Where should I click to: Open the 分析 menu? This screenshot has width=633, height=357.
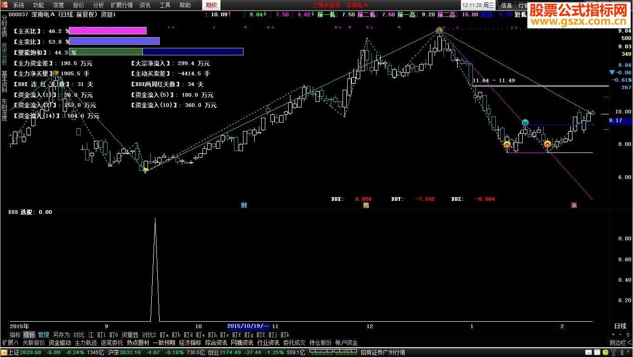click(x=98, y=6)
